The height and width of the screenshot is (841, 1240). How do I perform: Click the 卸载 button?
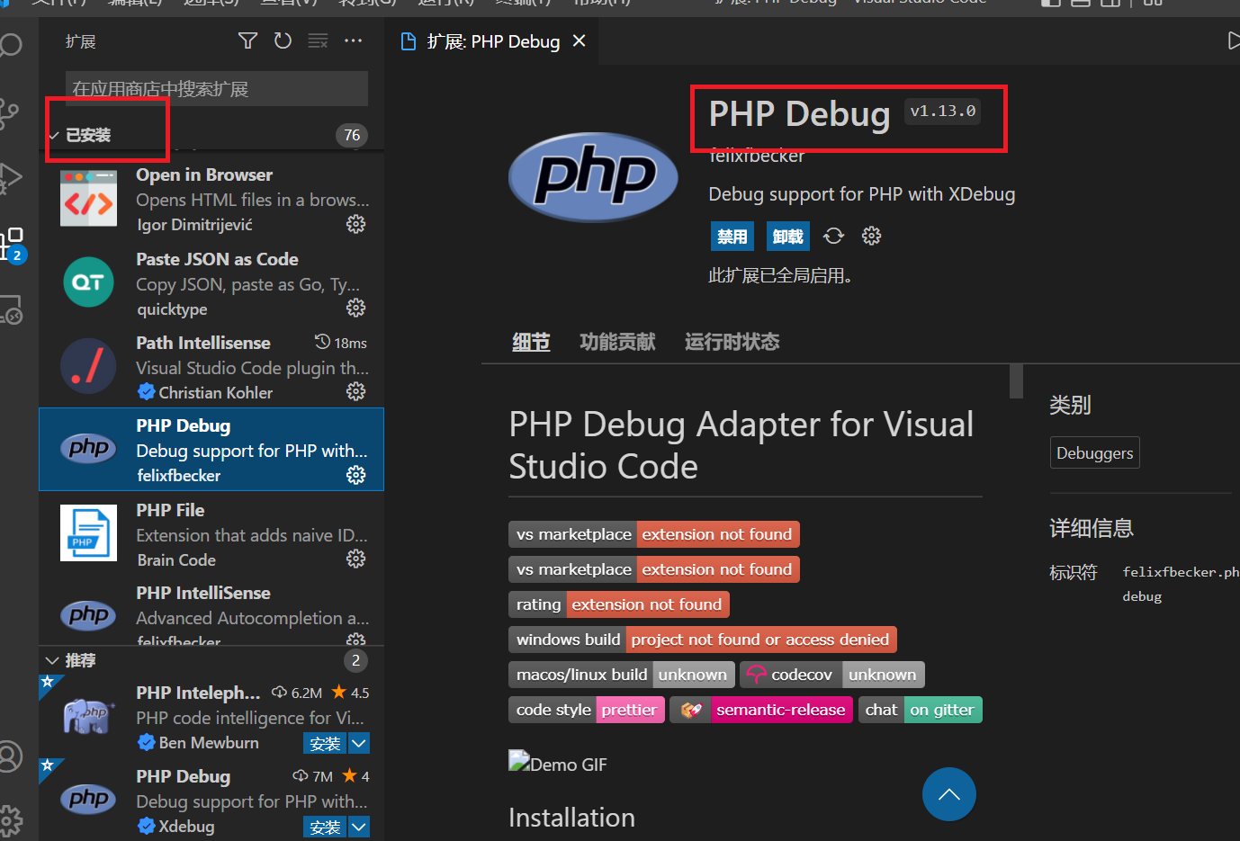[787, 237]
